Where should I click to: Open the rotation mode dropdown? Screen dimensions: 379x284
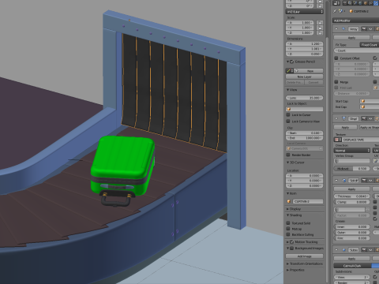(x=305, y=12)
